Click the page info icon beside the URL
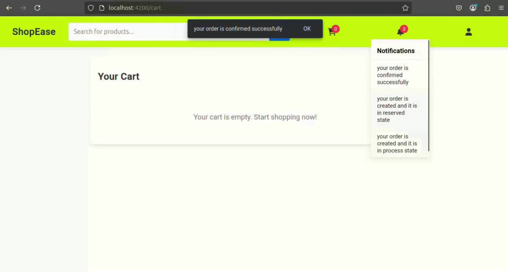This screenshot has width=508, height=272. (102, 8)
